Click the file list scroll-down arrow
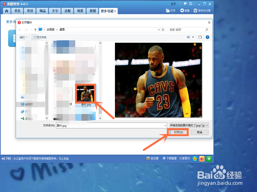This screenshot has height=192, width=257. [x=100, y=118]
